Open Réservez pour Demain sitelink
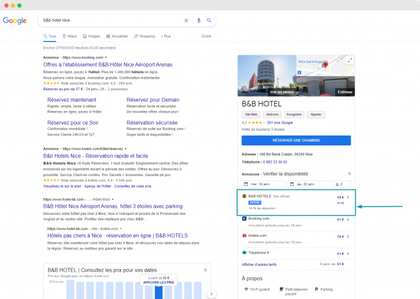 pyautogui.click(x=153, y=100)
